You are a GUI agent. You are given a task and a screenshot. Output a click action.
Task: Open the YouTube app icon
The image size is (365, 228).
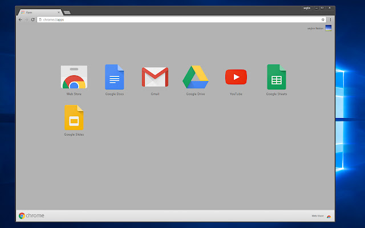click(x=236, y=77)
